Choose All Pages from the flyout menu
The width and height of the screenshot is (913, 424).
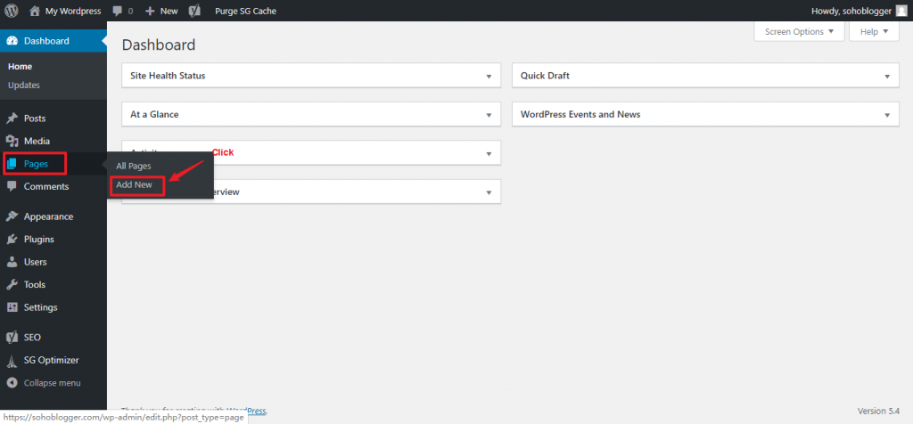pyautogui.click(x=134, y=166)
